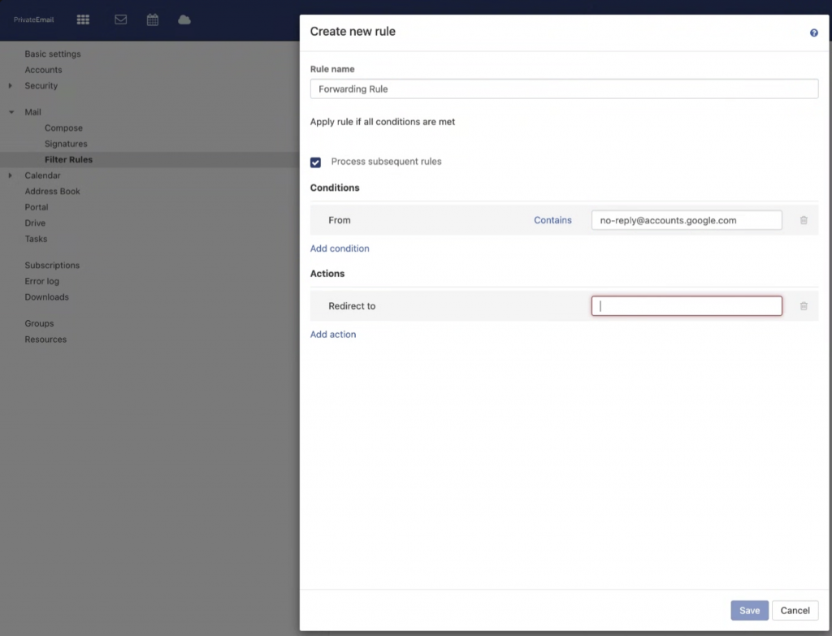Open the Contains comparison dropdown
Viewport: 832px width, 636px height.
pyautogui.click(x=552, y=220)
